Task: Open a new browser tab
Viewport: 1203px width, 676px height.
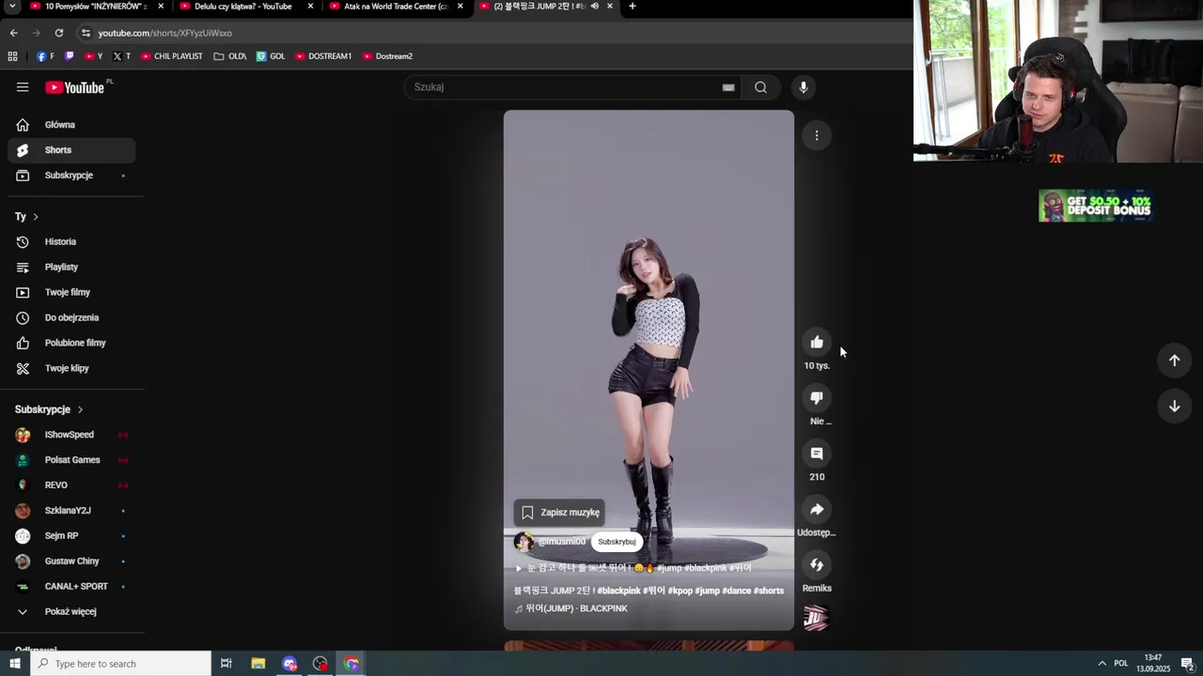Action: tap(632, 7)
